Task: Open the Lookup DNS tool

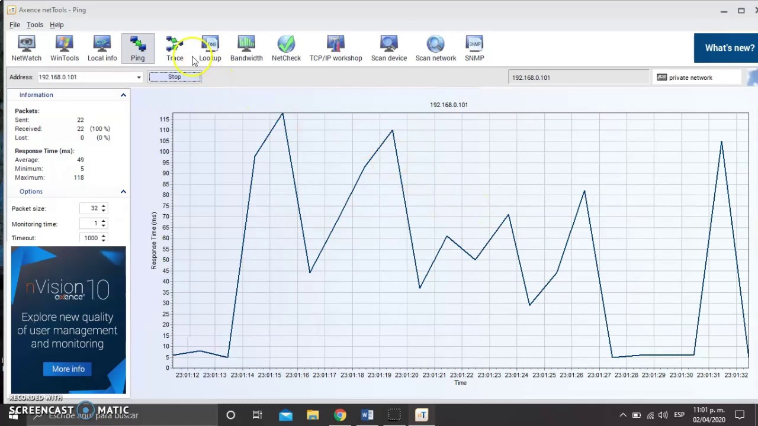Action: coord(210,49)
